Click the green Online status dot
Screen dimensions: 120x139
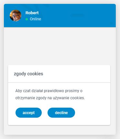[x=27, y=19]
